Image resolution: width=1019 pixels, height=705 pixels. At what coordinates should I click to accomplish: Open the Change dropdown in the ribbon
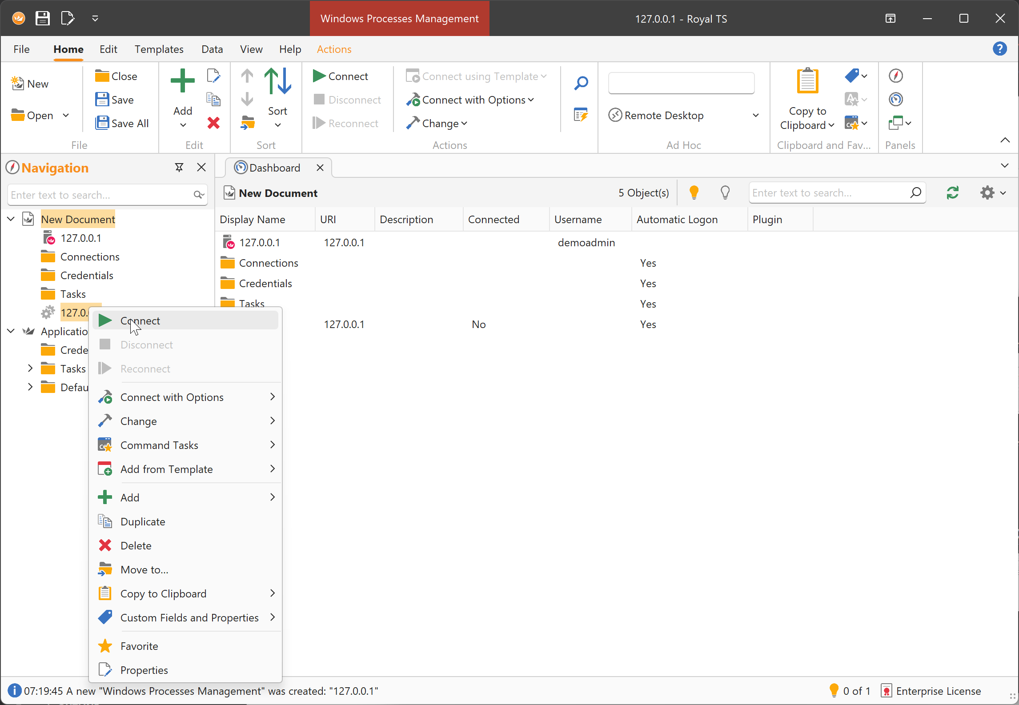coord(437,123)
